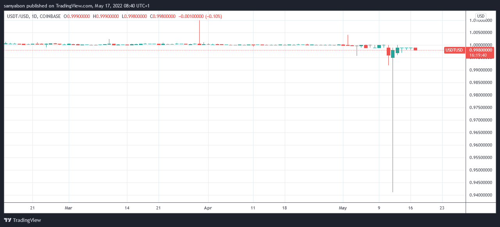Image resolution: width=500 pixels, height=227 pixels.
Task: Click the Apr label on time axis
Action: click(208, 208)
